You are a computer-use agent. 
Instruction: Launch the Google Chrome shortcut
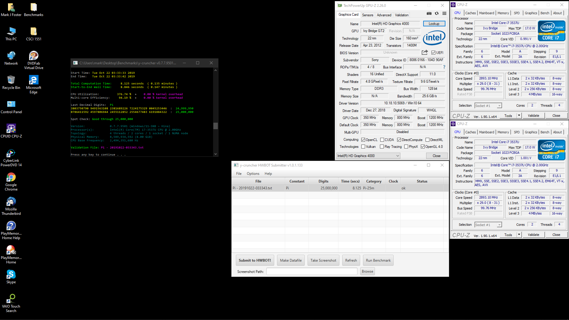pos(11,182)
